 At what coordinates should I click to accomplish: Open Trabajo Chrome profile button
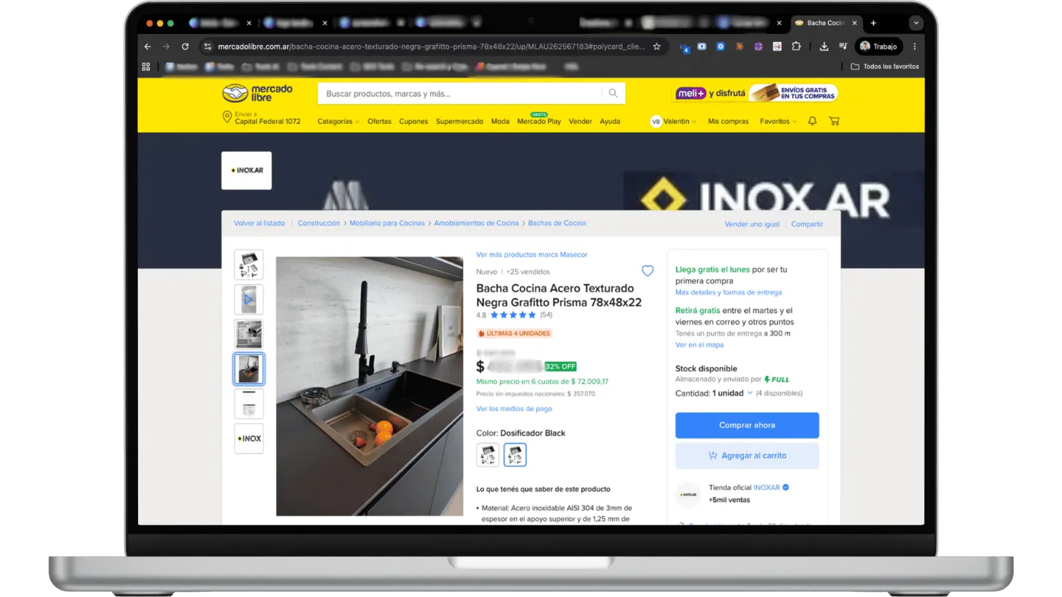point(879,46)
